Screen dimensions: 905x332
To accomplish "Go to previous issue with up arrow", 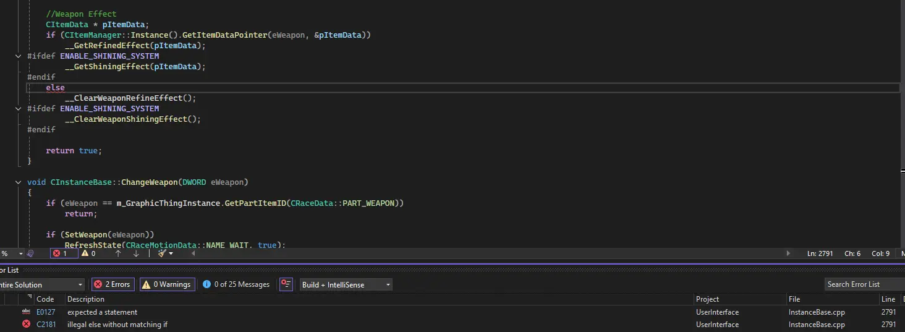I will pos(118,253).
